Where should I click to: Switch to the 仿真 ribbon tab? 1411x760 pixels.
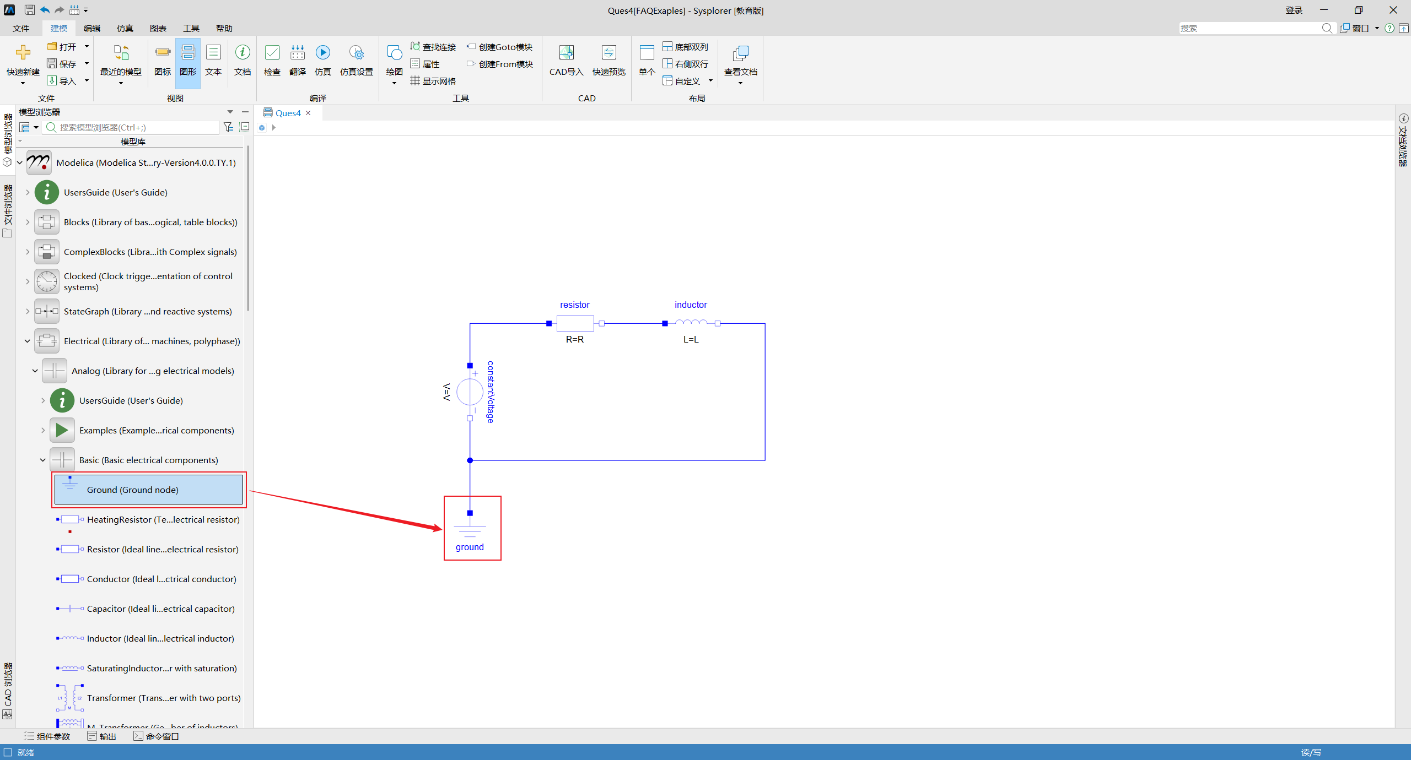(125, 28)
